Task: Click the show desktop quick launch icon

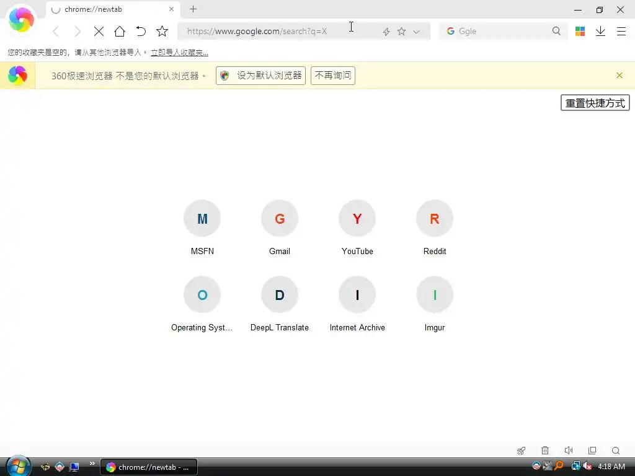Action: [74, 467]
